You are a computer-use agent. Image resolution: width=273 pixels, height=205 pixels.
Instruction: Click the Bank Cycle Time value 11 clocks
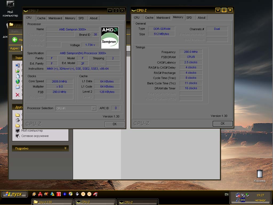pyautogui.click(x=191, y=83)
